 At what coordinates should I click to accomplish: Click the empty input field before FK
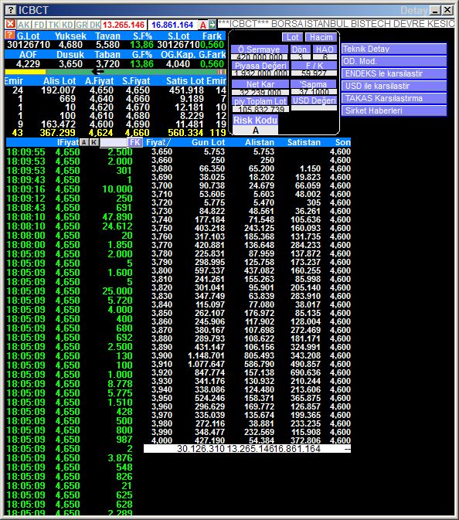pos(114,142)
